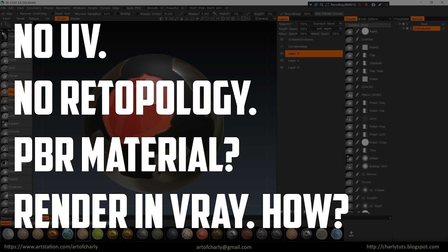Hide Layer 0 with its eye icon

point(281,68)
